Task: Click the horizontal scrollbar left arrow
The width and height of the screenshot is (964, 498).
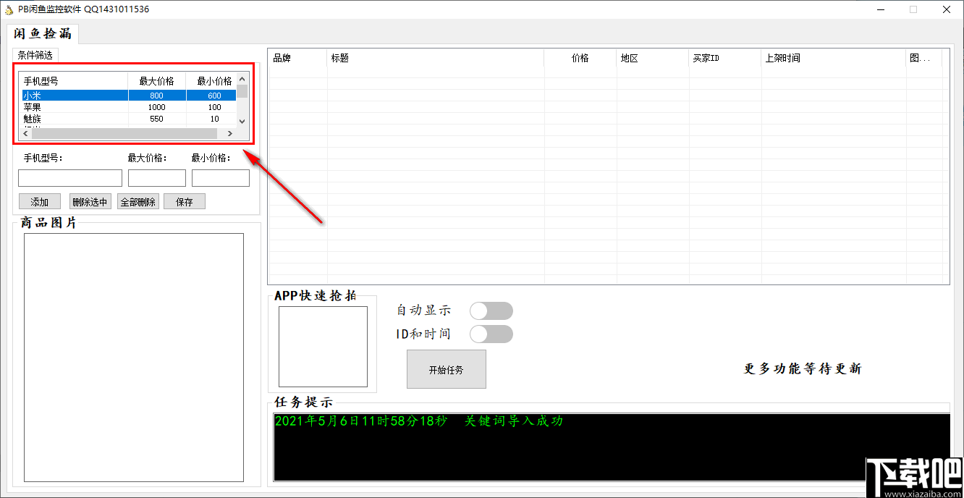Action: 25,134
